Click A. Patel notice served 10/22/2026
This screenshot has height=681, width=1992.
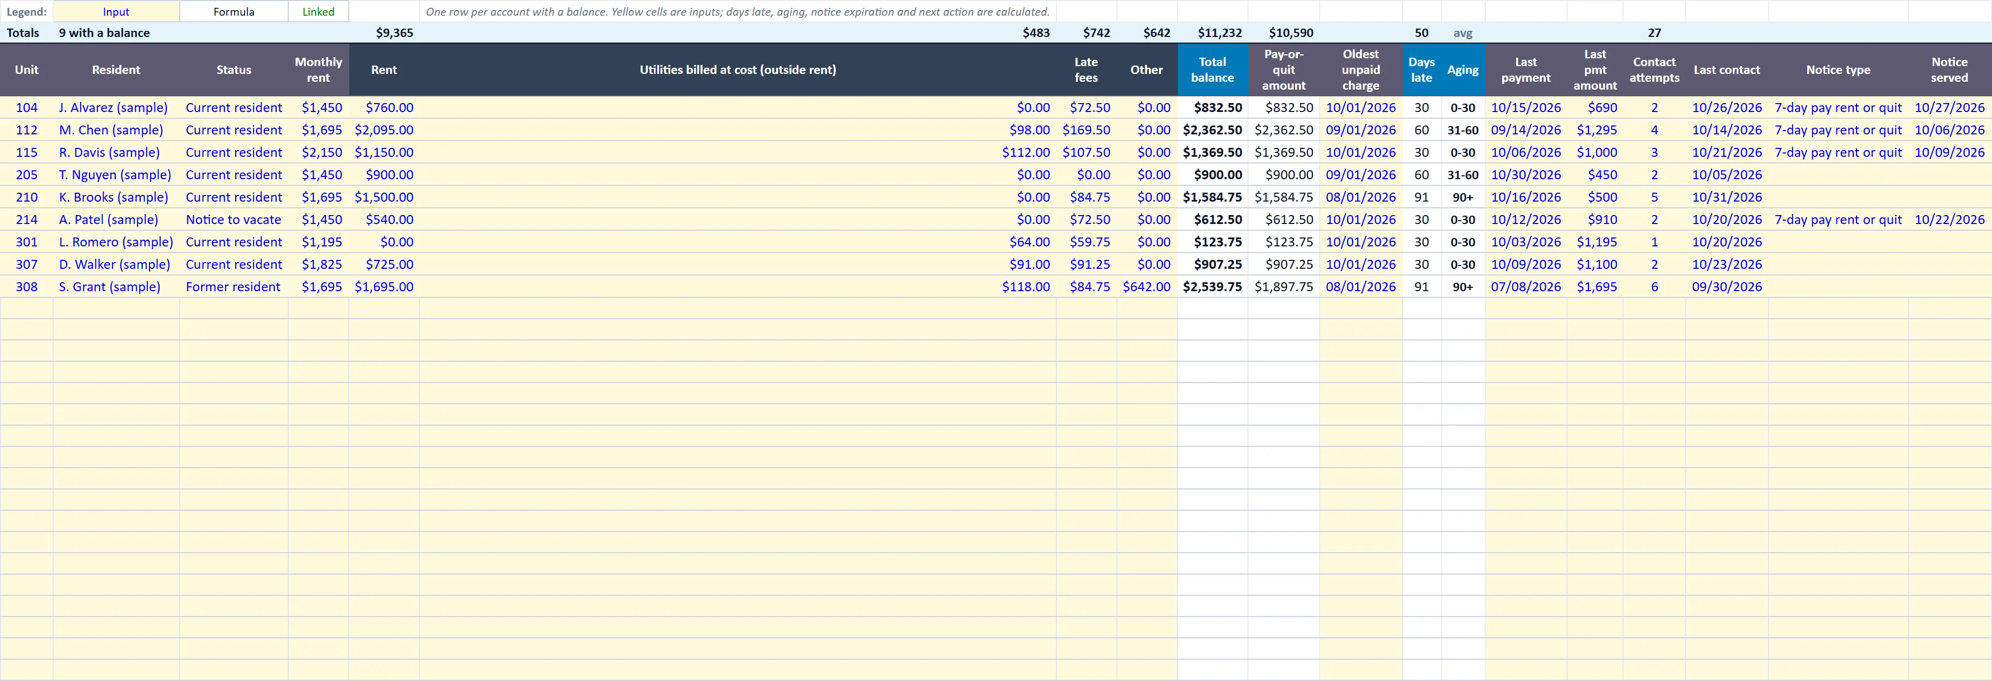(x=1949, y=220)
